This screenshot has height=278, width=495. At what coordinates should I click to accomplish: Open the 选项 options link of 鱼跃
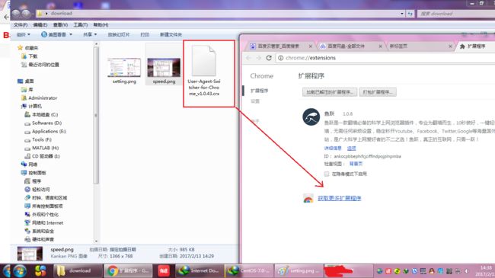point(351,148)
